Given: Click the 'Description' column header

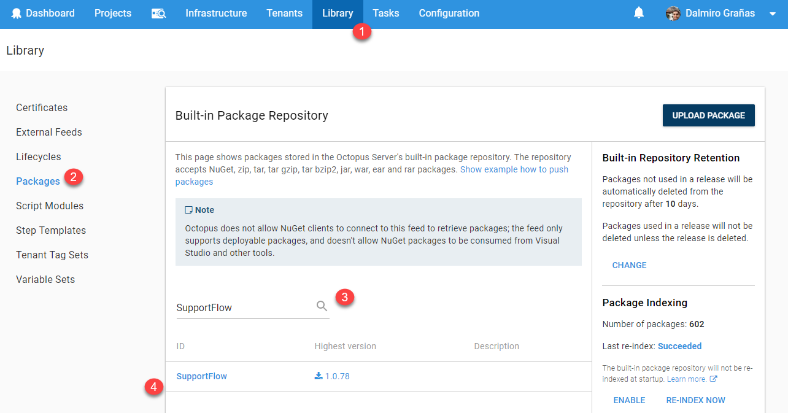Looking at the screenshot, I should coord(496,346).
